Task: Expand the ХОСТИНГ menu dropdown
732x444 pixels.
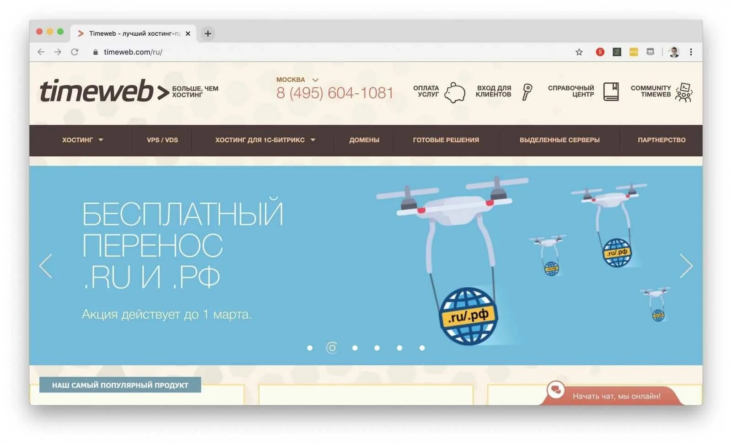Action: click(x=83, y=140)
